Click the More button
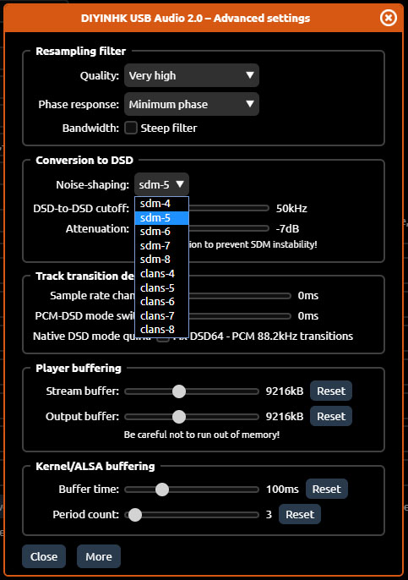The height and width of the screenshot is (580, 408). click(99, 556)
